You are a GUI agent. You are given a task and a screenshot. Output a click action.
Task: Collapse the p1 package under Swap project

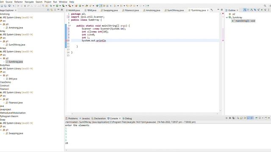(1, 130)
